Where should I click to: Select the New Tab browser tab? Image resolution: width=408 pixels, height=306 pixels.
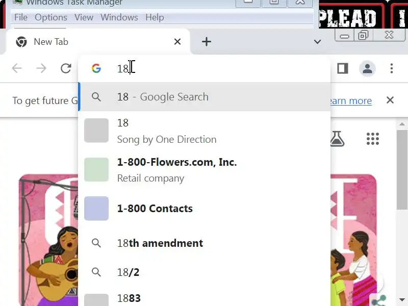[x=97, y=42]
